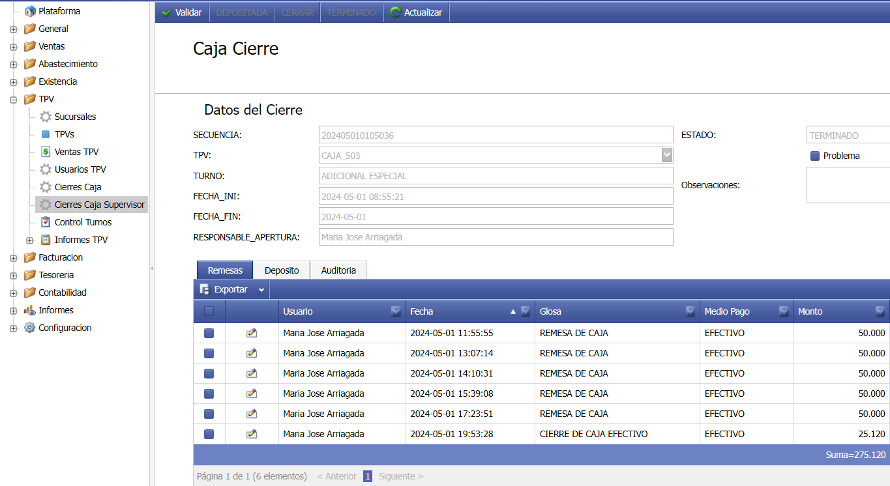Click the Facturacion folder icon
Image resolution: width=890 pixels, height=486 pixels.
[29, 257]
